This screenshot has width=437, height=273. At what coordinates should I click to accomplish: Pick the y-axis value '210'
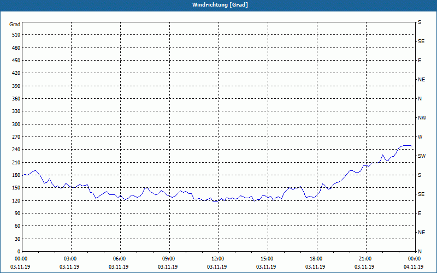[x=16, y=162]
